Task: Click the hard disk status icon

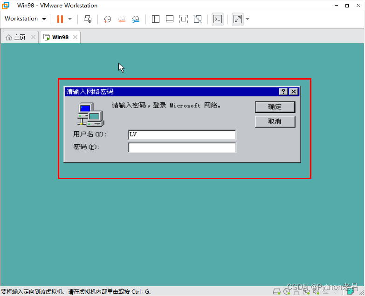Action: point(276,291)
